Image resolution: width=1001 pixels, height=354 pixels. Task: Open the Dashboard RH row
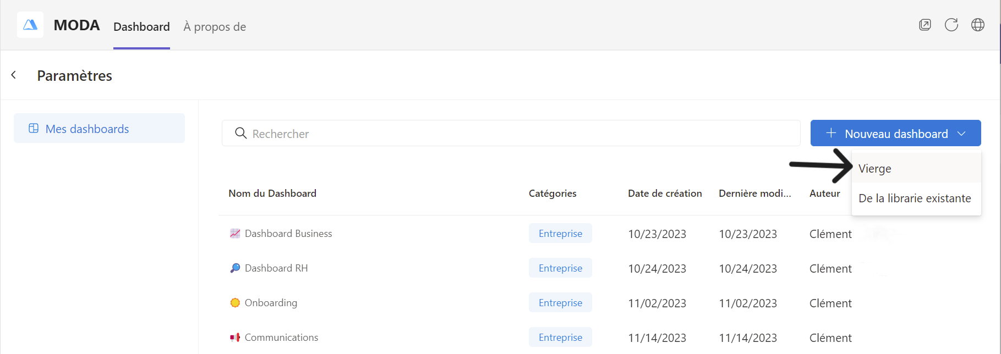point(600,268)
